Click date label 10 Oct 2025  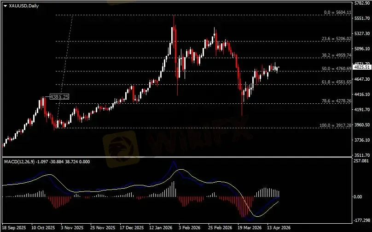[43, 227]
